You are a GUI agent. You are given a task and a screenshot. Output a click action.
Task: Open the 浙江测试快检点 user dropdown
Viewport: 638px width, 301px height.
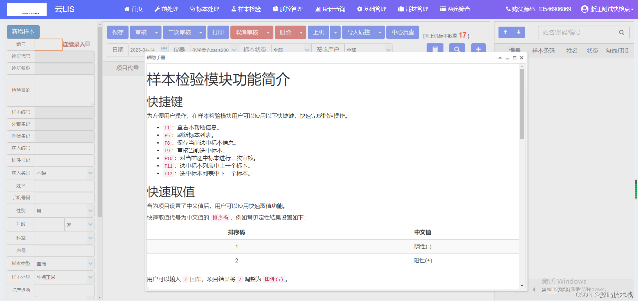click(607, 9)
